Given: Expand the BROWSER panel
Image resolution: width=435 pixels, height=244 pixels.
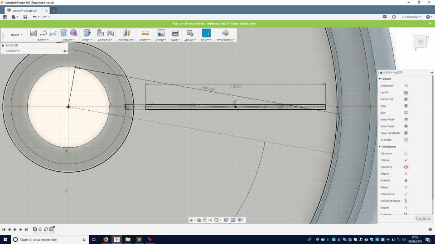Looking at the screenshot, I should (3, 45).
